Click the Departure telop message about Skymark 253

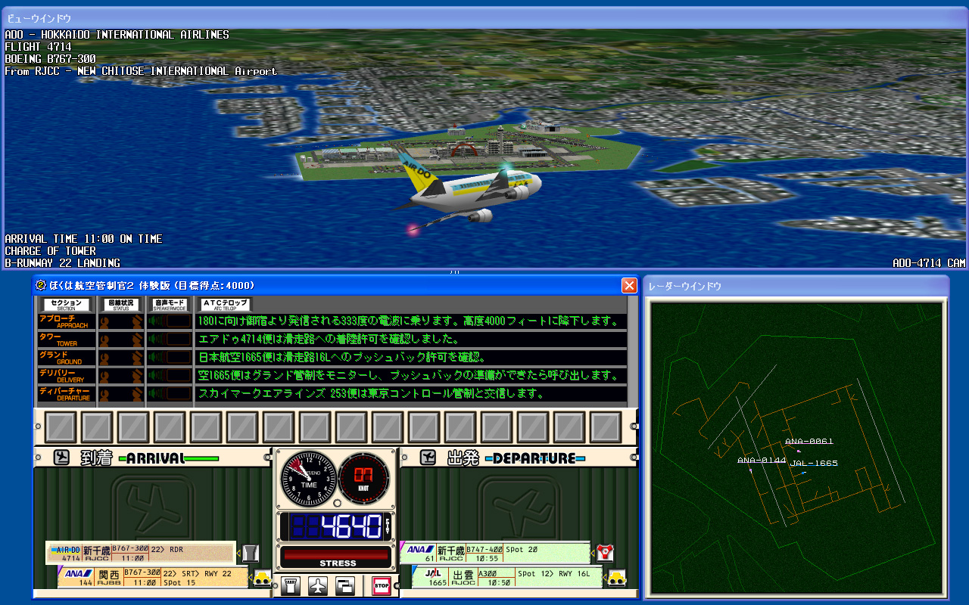point(410,393)
